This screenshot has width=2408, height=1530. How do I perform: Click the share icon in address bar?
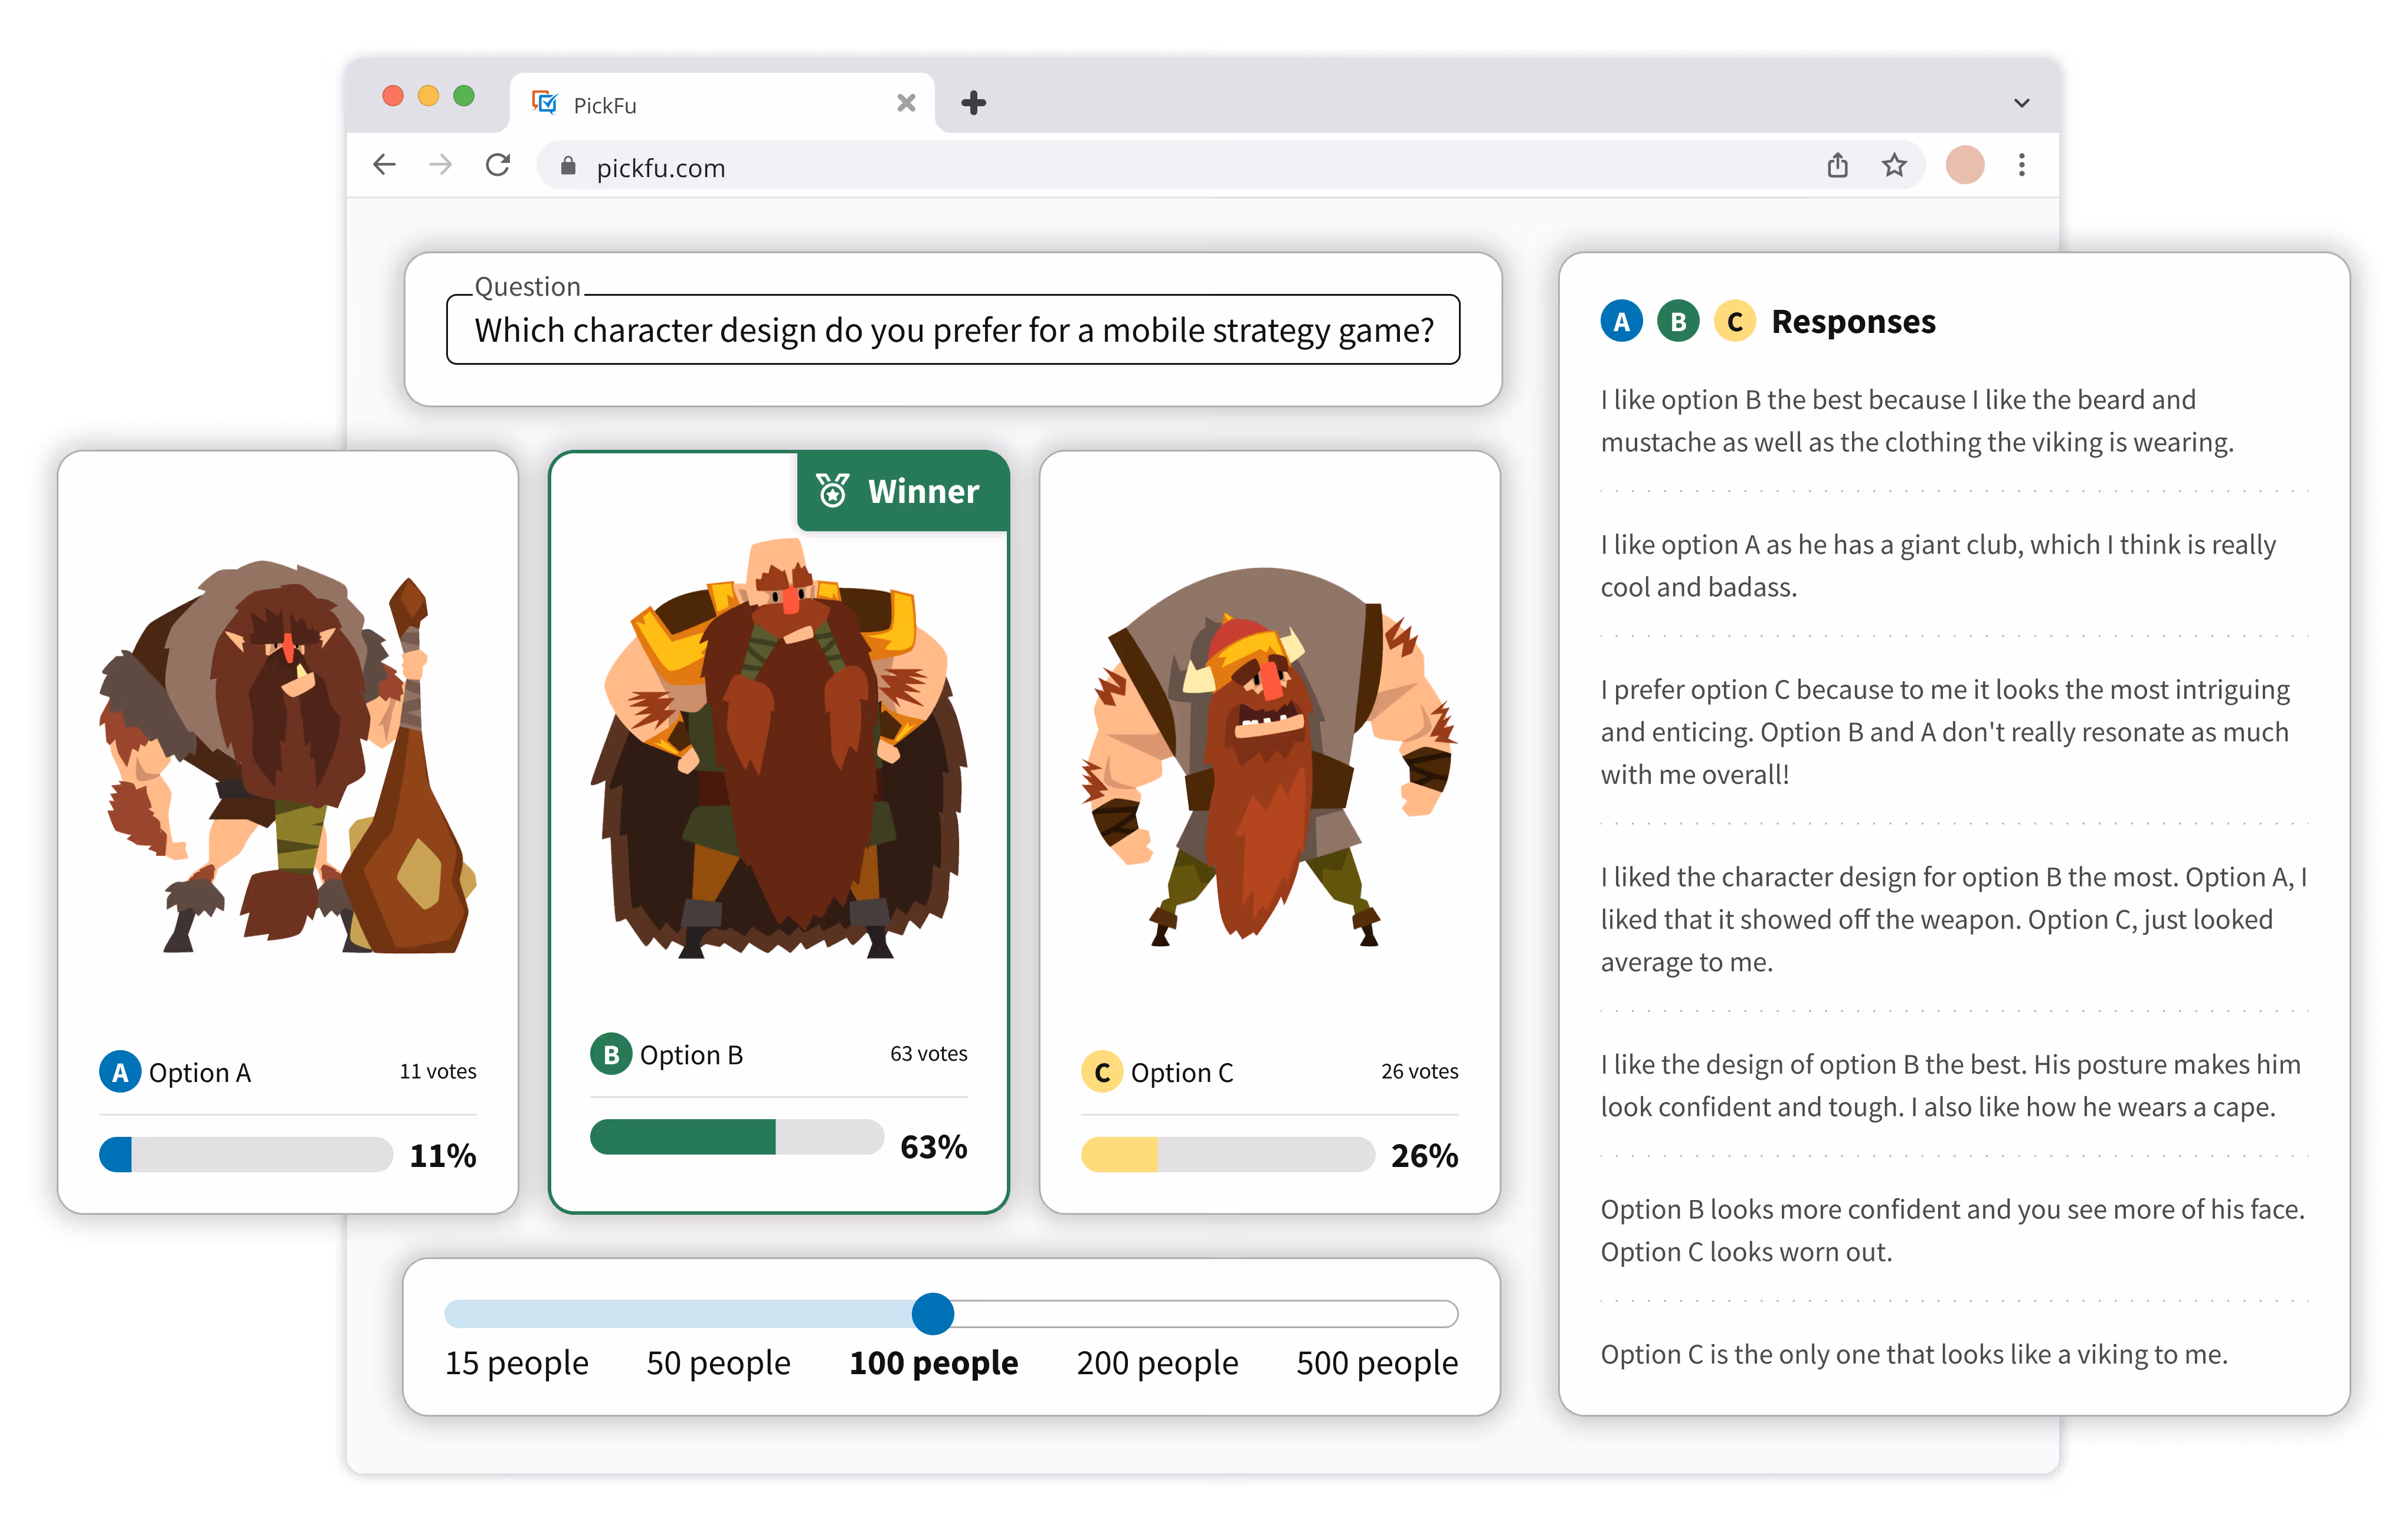coord(1837,165)
